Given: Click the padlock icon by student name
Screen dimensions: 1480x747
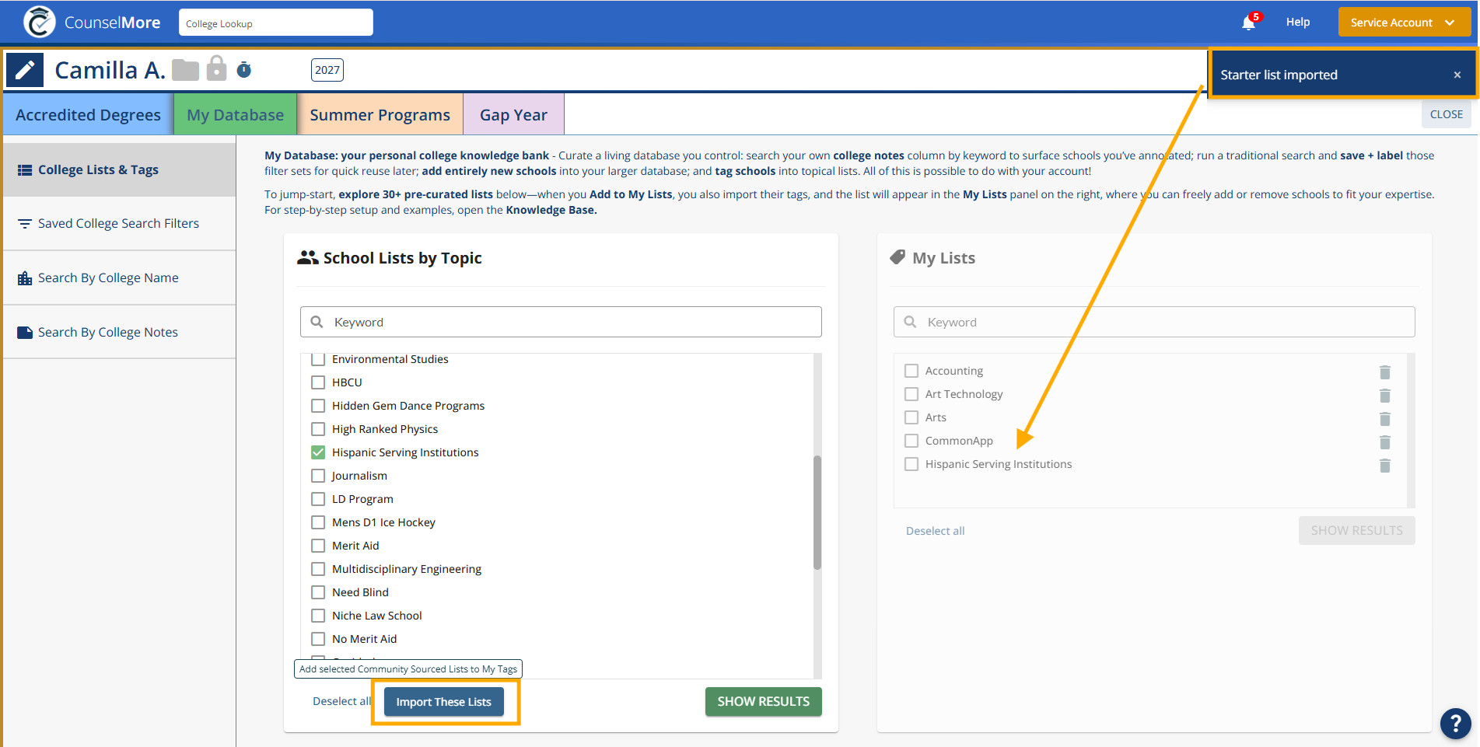Looking at the screenshot, I should tap(217, 68).
